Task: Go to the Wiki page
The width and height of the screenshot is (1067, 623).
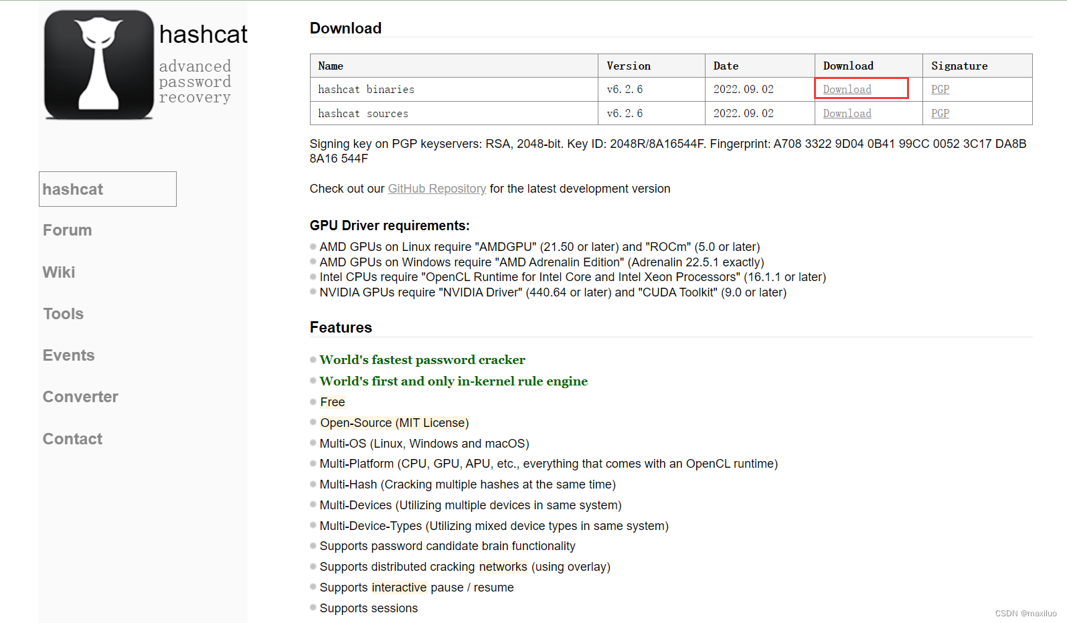Action: (59, 272)
